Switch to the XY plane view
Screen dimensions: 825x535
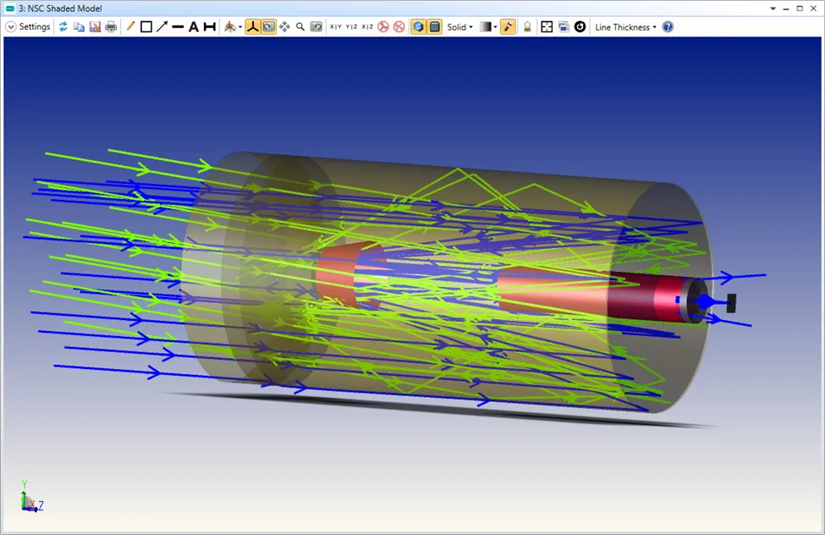coord(336,27)
